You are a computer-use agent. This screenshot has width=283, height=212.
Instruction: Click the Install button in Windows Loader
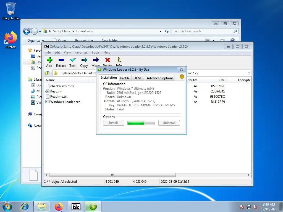pos(114,123)
